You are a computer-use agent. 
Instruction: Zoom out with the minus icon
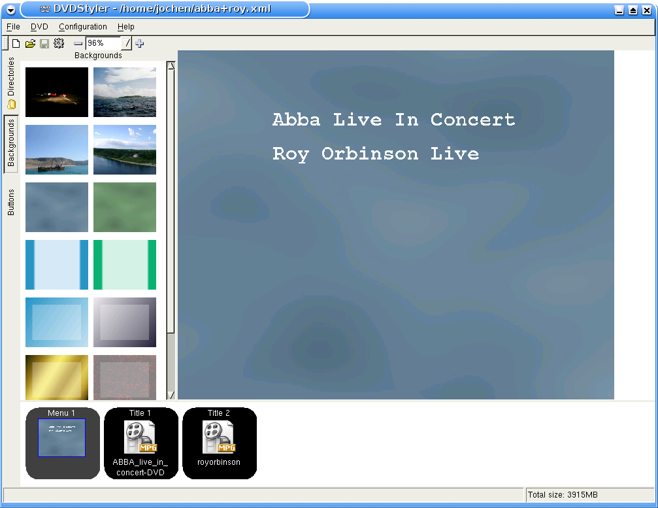(78, 44)
